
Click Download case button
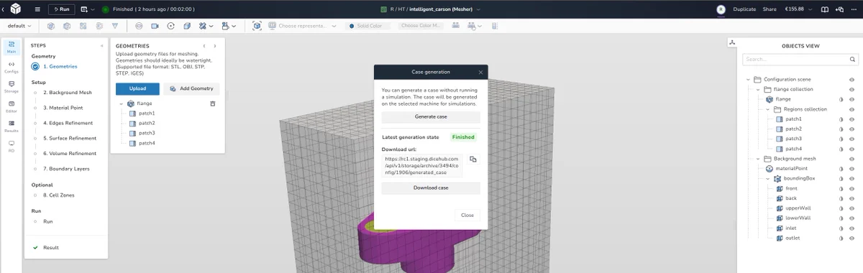(430, 188)
